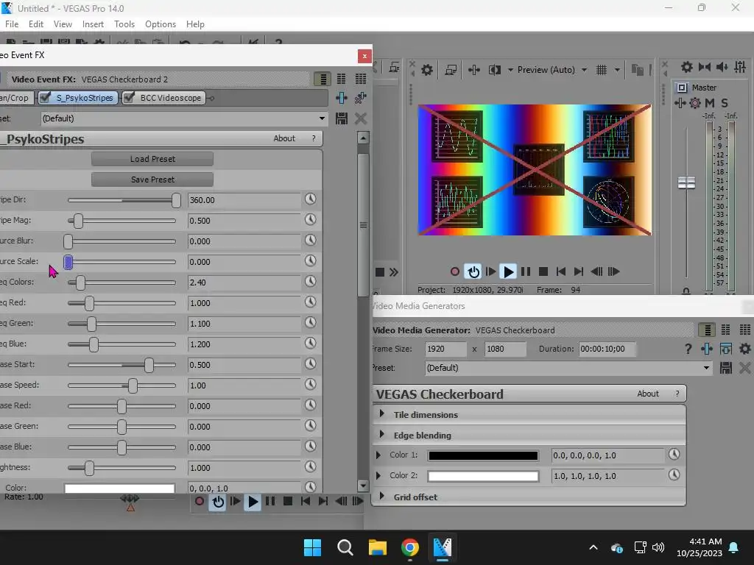
Task: Expand Grid offset section
Action: [382, 496]
